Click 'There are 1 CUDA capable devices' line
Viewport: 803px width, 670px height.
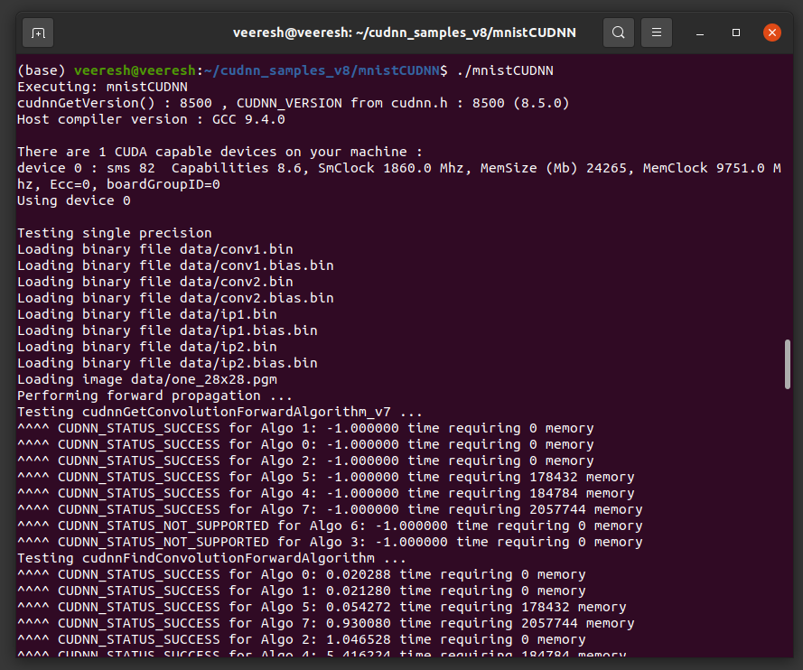point(219,152)
